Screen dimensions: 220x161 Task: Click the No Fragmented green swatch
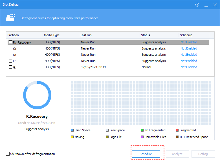pos(142,130)
